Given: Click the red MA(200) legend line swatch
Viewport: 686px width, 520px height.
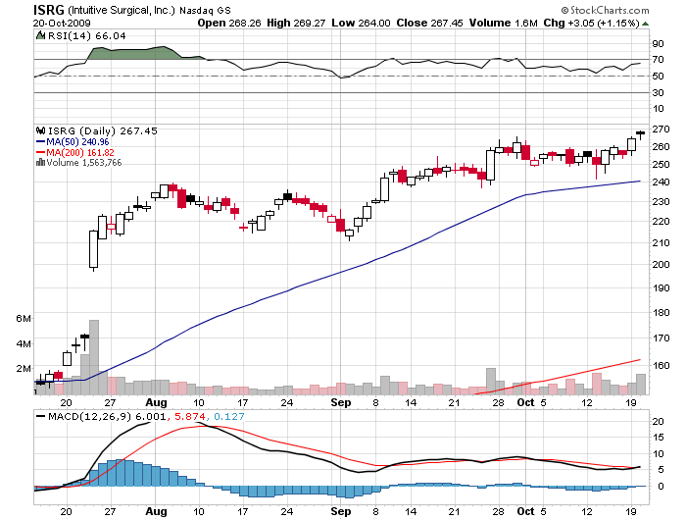Looking at the screenshot, I should click(x=41, y=152).
